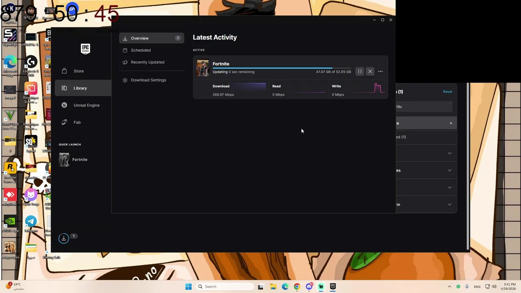Open Rockstar Games launcher desktop shortcut
The width and height of the screenshot is (521, 293).
click(x=10, y=173)
